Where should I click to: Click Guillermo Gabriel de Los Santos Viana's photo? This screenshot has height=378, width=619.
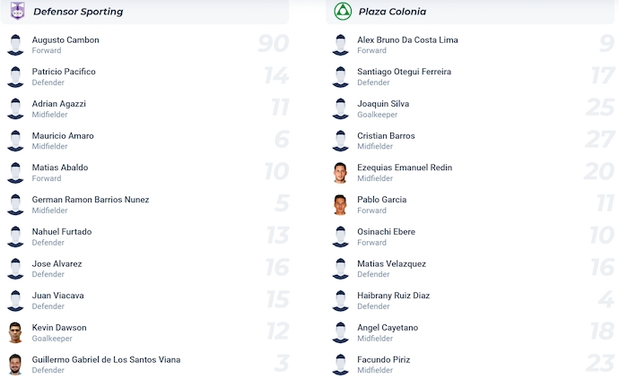coord(15,365)
